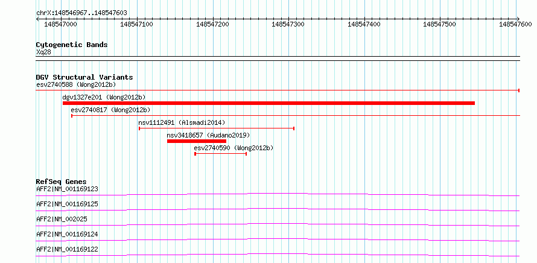Open variant dgv1327e201 (Wong2012b) label
This screenshot has width=537, height=263.
coord(104,97)
